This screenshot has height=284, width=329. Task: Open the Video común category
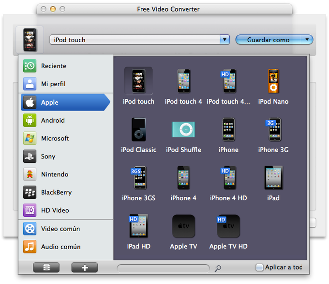tap(66, 229)
